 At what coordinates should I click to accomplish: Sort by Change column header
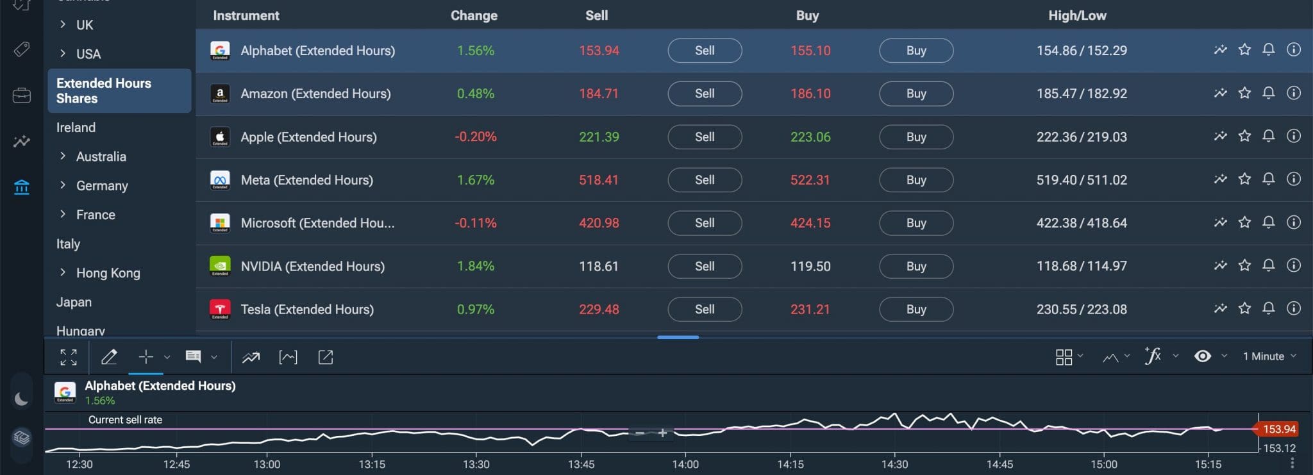point(474,15)
